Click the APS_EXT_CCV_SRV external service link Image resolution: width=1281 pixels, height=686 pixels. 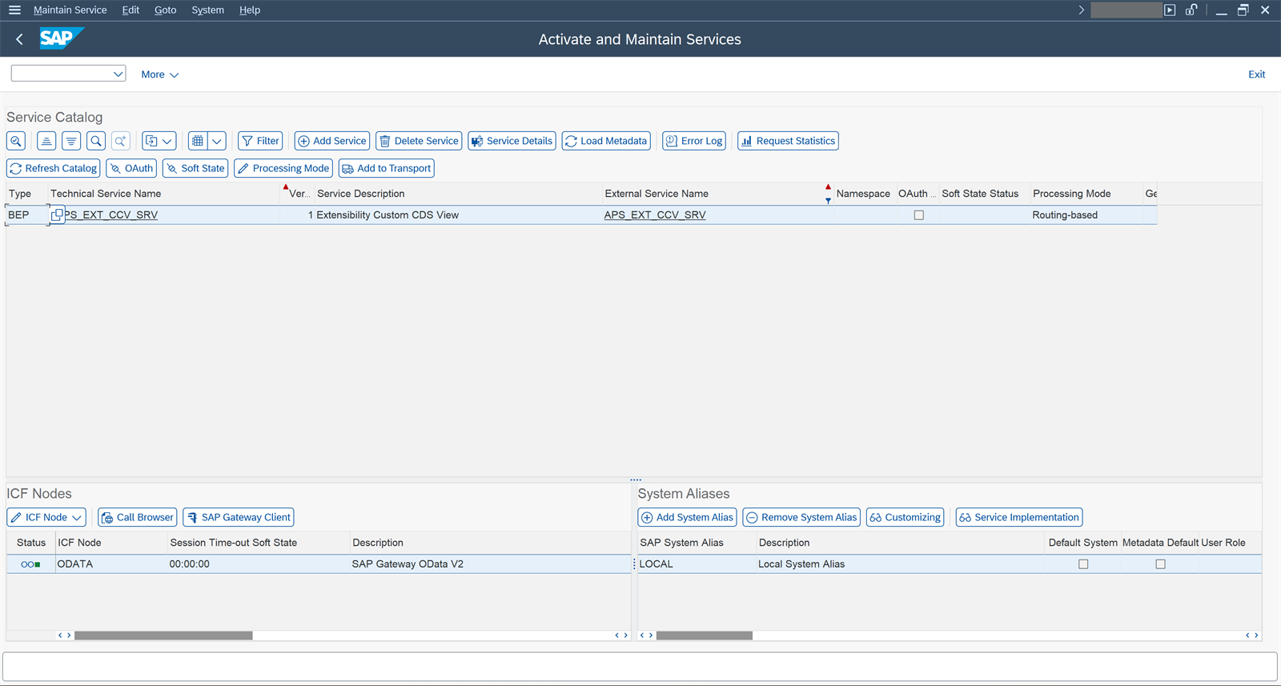pyautogui.click(x=655, y=215)
